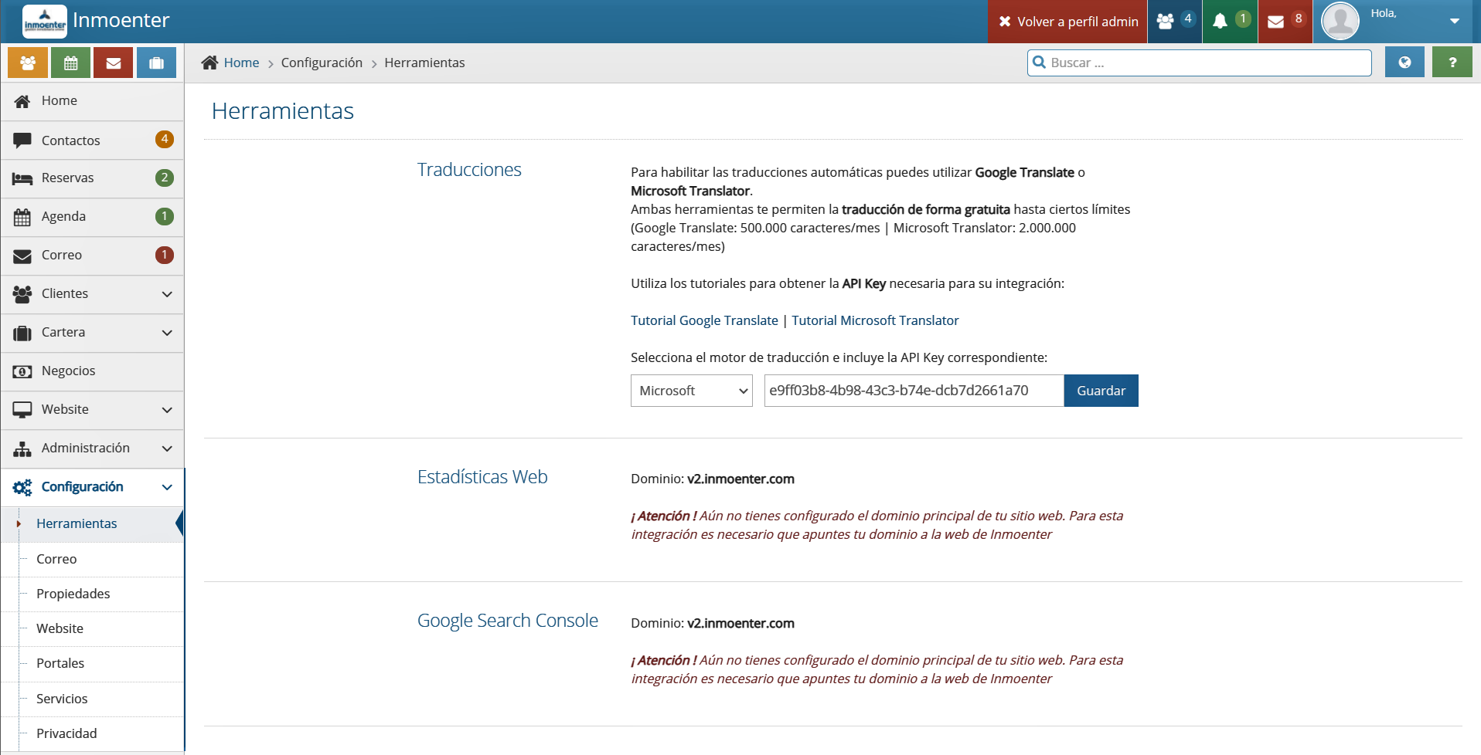Click the Administración sitemap icon
Screen dimensions: 1481x755
pyautogui.click(x=22, y=449)
